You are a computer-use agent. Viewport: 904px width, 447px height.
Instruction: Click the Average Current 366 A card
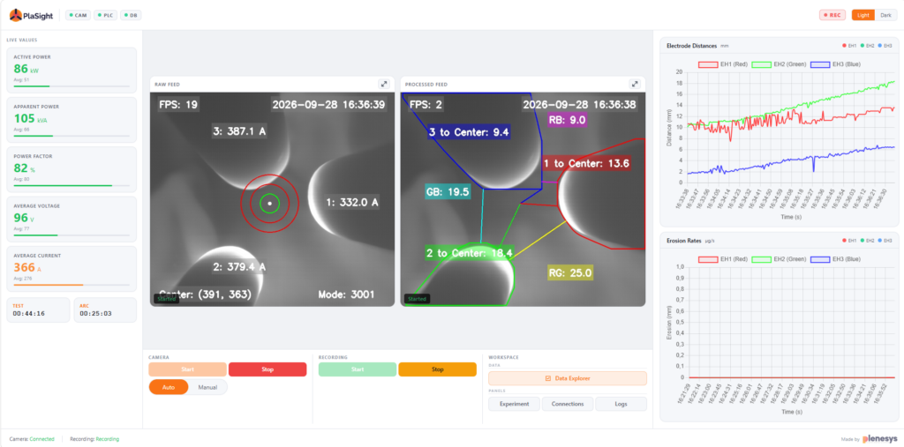click(x=72, y=268)
